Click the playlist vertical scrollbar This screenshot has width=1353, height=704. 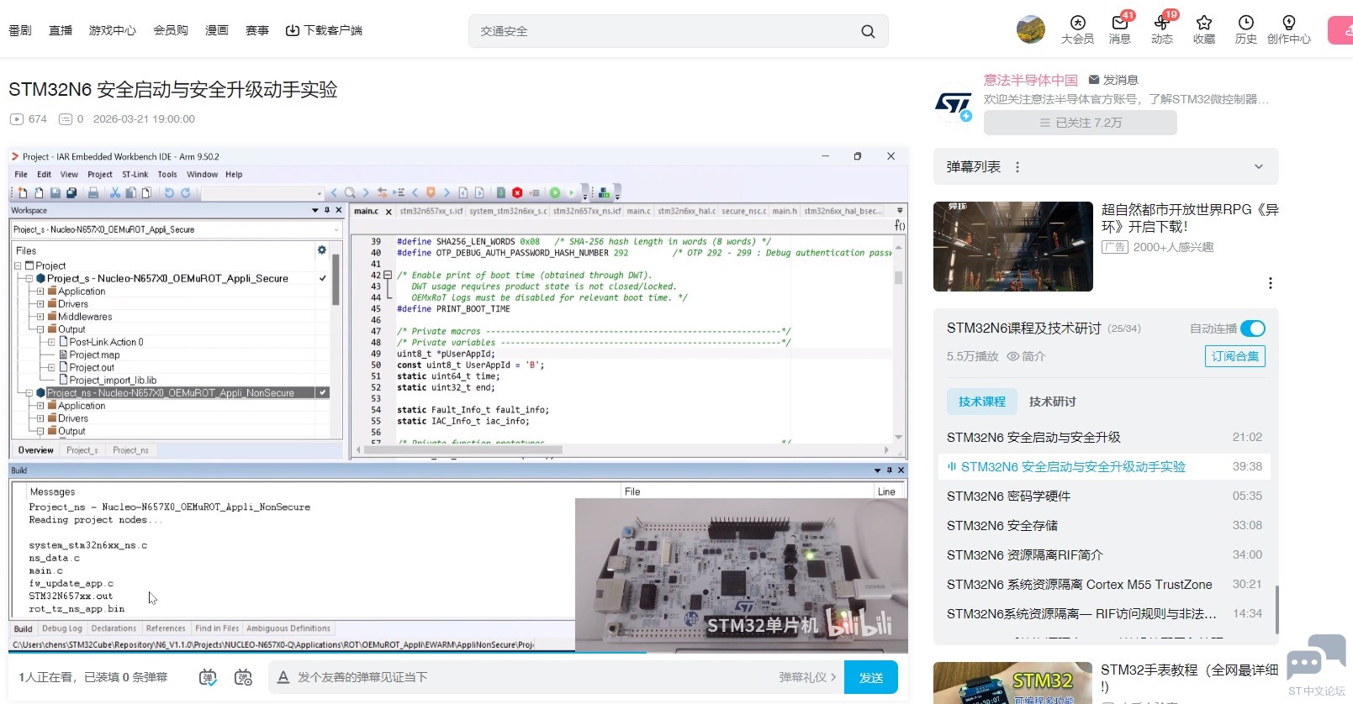(x=1276, y=610)
